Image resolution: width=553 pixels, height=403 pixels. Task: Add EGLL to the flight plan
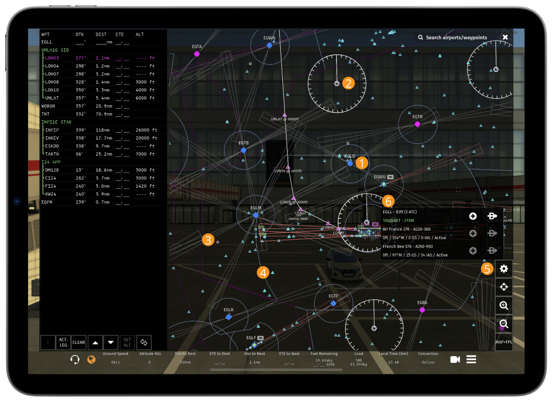click(x=472, y=216)
